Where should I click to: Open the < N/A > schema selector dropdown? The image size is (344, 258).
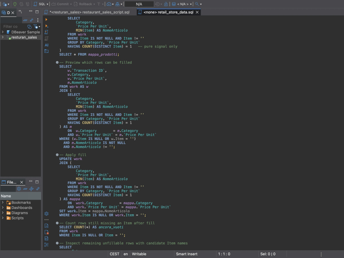coord(182,4)
